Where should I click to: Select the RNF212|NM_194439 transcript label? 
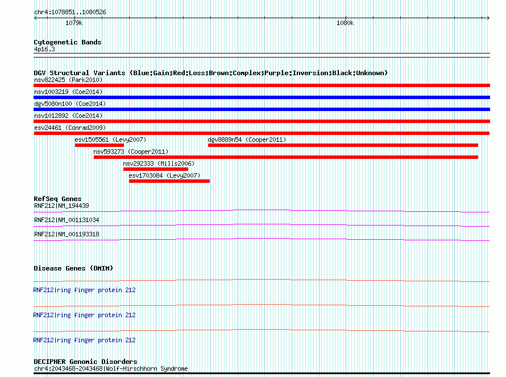point(61,206)
